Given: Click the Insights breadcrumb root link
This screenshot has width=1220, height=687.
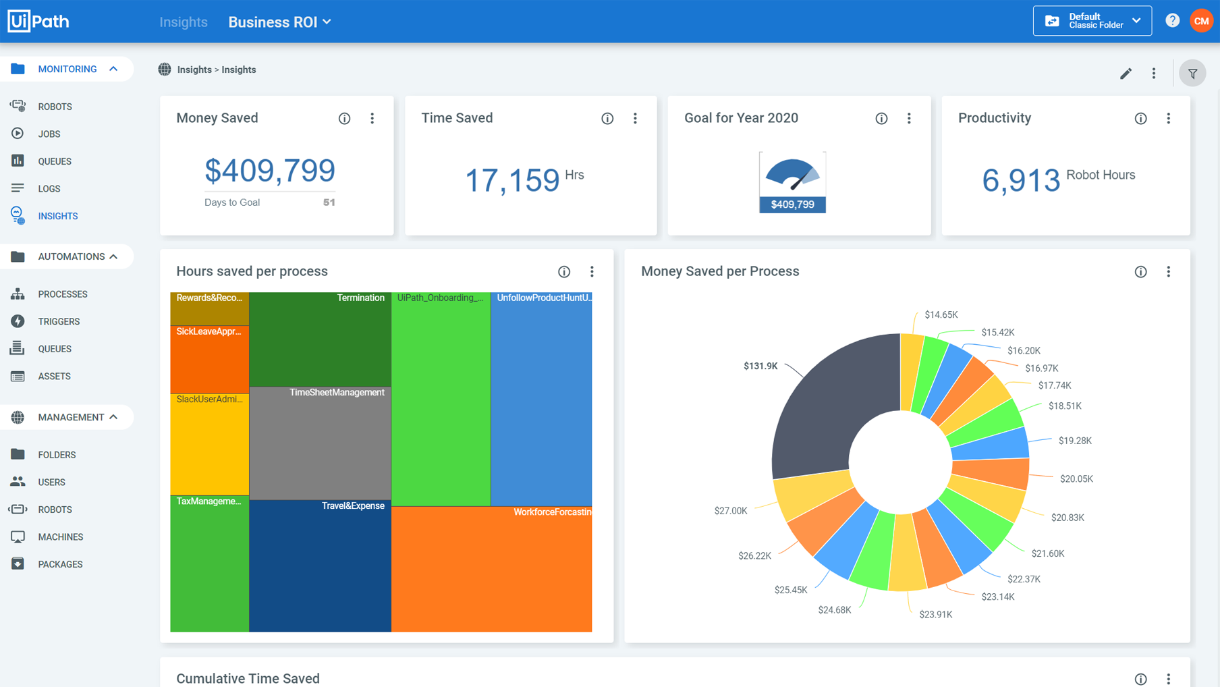Looking at the screenshot, I should click(x=194, y=70).
